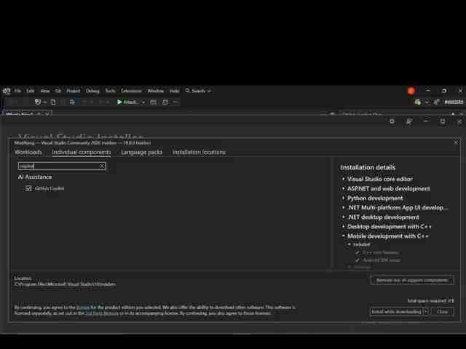Image resolution: width=466 pixels, height=349 pixels.
Task: Open the Edit menu
Action: click(x=31, y=91)
